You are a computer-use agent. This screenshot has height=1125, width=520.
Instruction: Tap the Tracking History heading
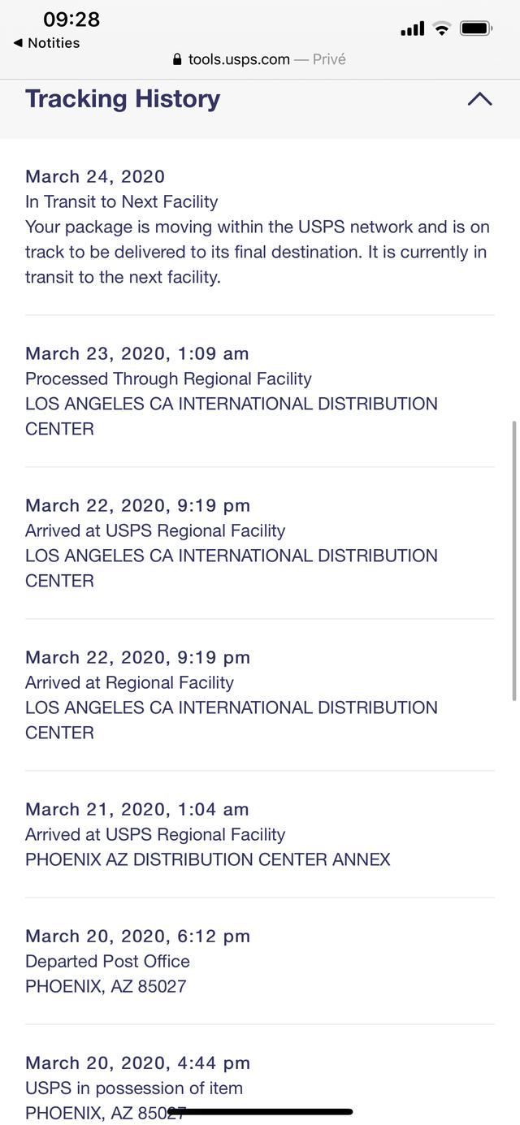(123, 99)
